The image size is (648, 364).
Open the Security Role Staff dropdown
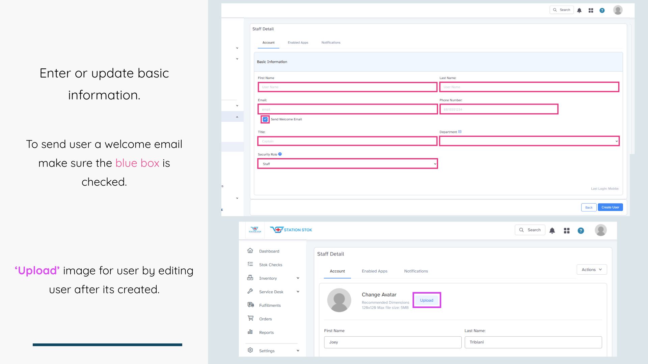[x=347, y=164]
